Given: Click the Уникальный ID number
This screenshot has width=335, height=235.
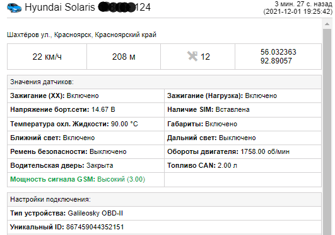Looking at the screenshot, I should [95, 227].
